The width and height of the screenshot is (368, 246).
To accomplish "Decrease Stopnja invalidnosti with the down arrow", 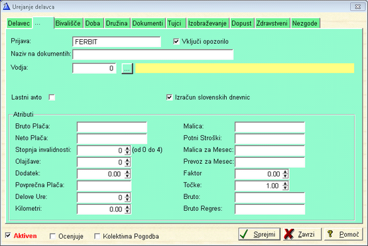I will coord(127,153).
